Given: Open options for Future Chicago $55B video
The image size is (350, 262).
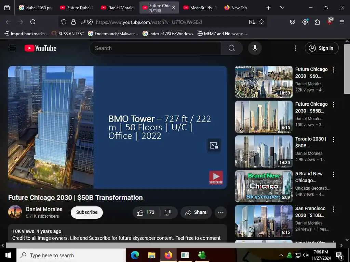Looking at the screenshot, I should click(334, 105).
